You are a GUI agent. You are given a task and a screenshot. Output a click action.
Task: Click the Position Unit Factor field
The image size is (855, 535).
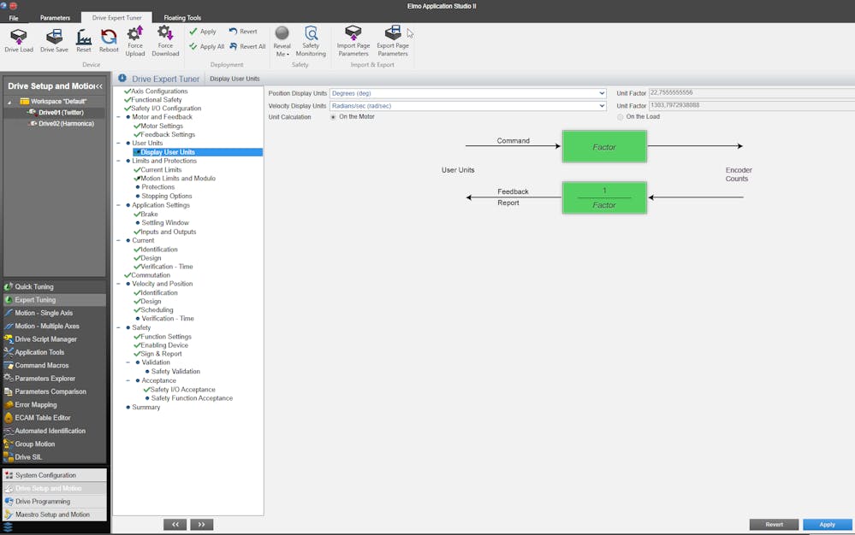tap(751, 93)
